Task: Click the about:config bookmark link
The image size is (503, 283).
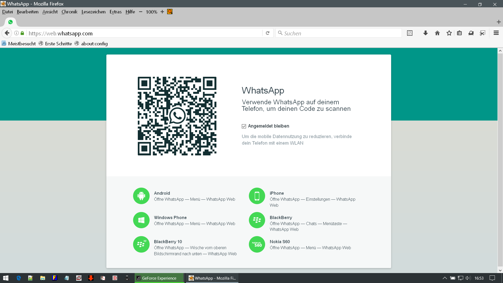Action: click(x=94, y=43)
